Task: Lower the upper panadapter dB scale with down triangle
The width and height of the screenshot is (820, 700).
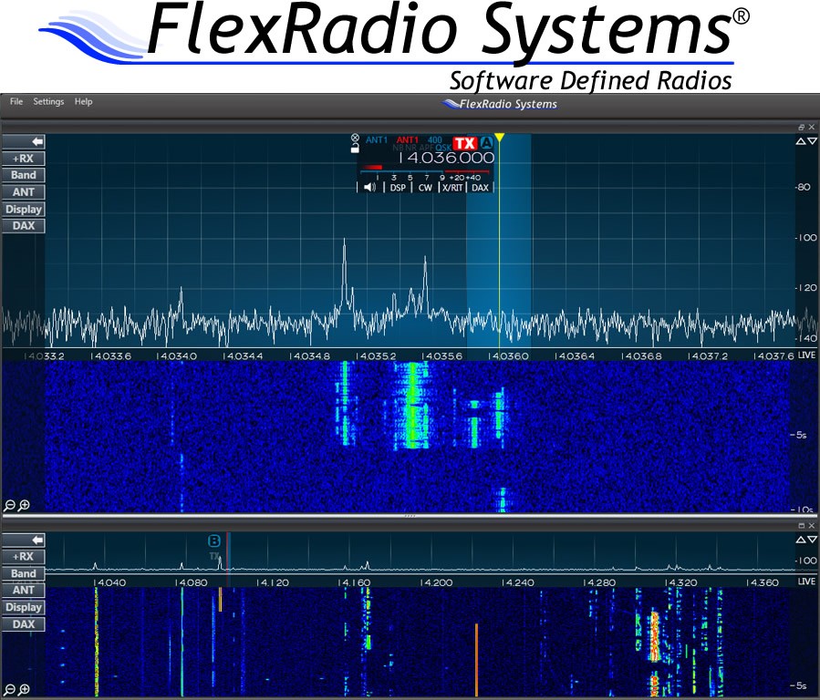Action: click(x=812, y=141)
